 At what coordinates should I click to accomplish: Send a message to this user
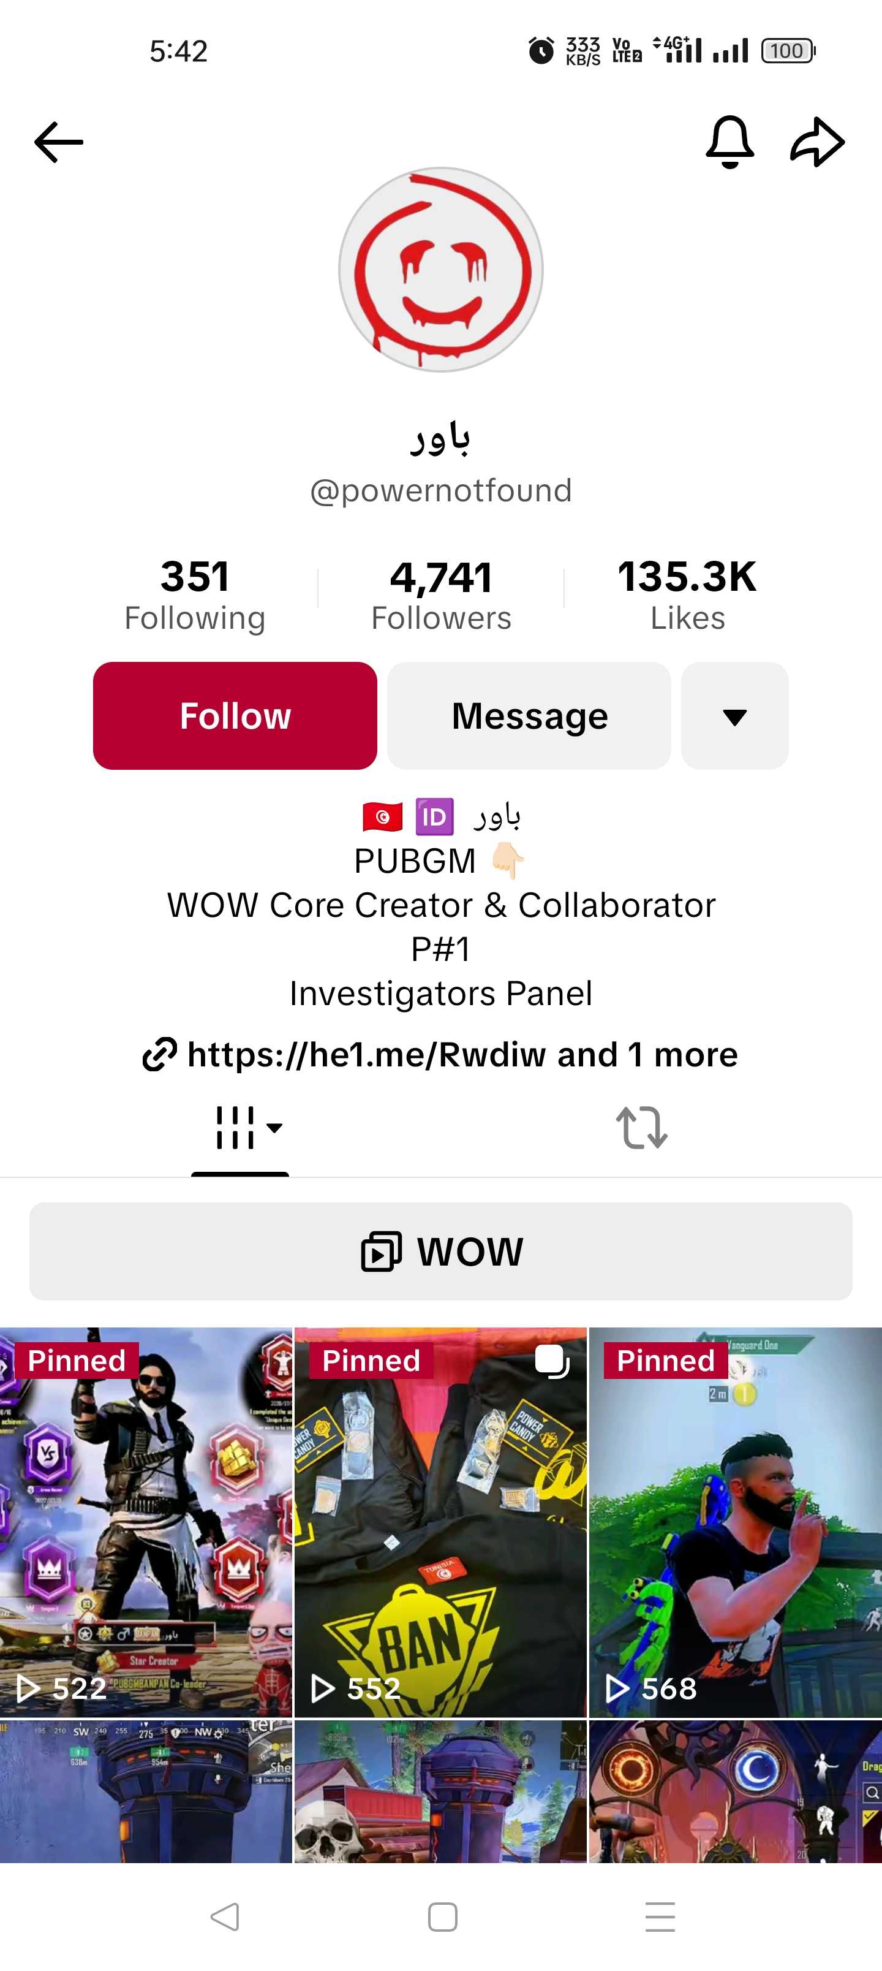(529, 716)
